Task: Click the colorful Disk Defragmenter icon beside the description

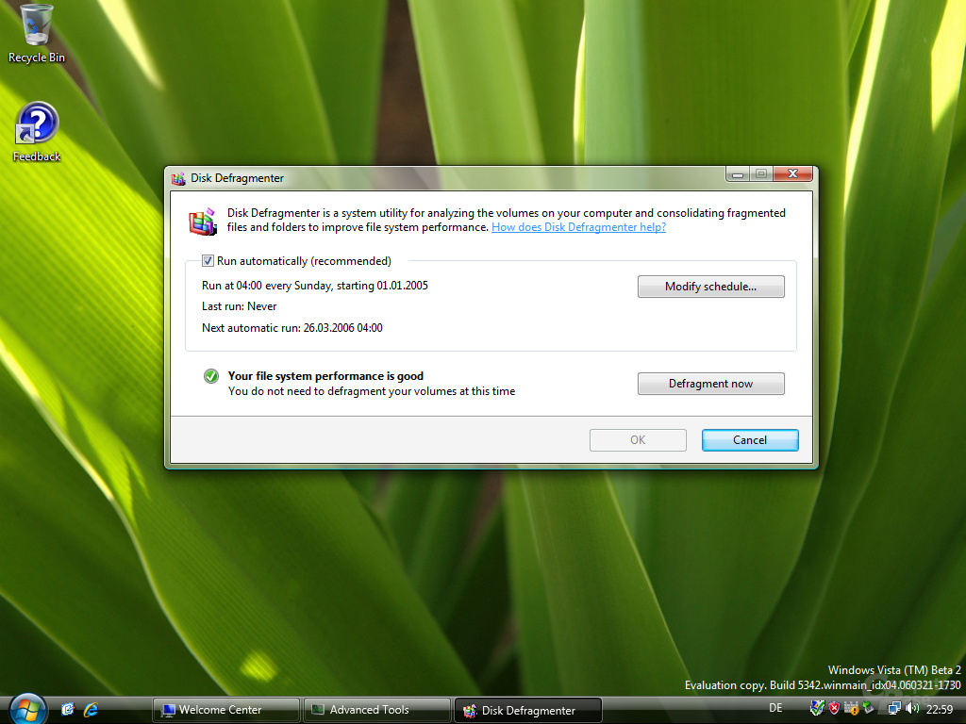Action: point(204,222)
